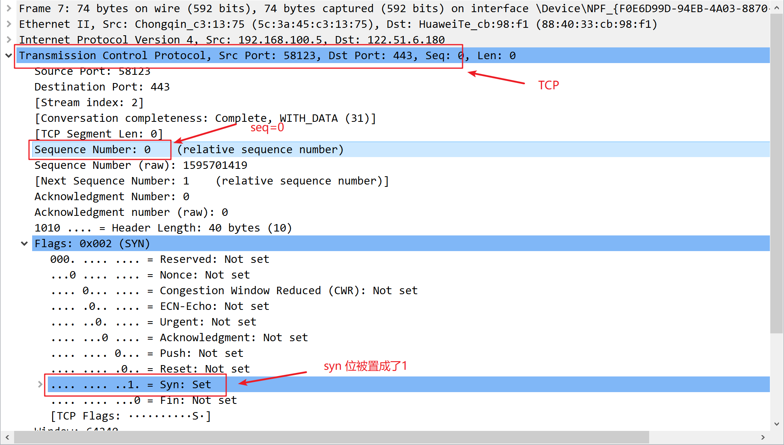Select Acknowledgment Number: 0 row
Viewport: 784px width, 445px height.
click(x=112, y=197)
